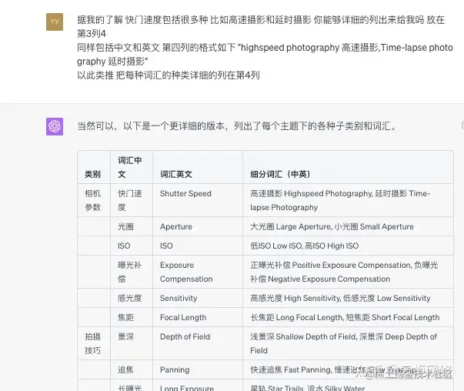
Task: Click the Low ISO, High ISO cell
Action: [x=348, y=246]
